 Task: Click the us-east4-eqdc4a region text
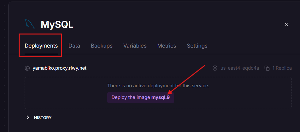tap(239, 68)
